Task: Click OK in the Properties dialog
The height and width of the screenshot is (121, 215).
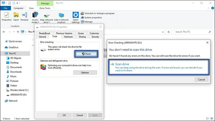Action: pos(64,115)
